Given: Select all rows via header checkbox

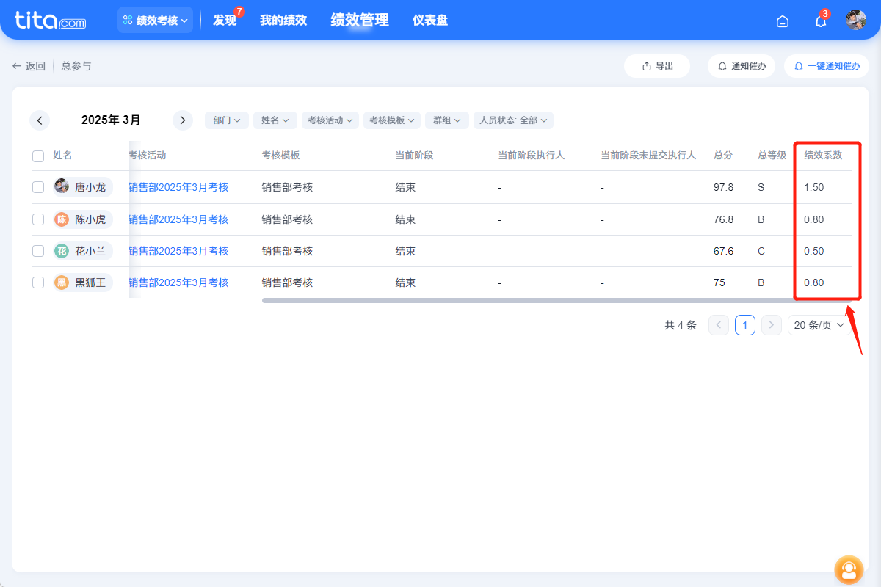Looking at the screenshot, I should (x=38, y=156).
